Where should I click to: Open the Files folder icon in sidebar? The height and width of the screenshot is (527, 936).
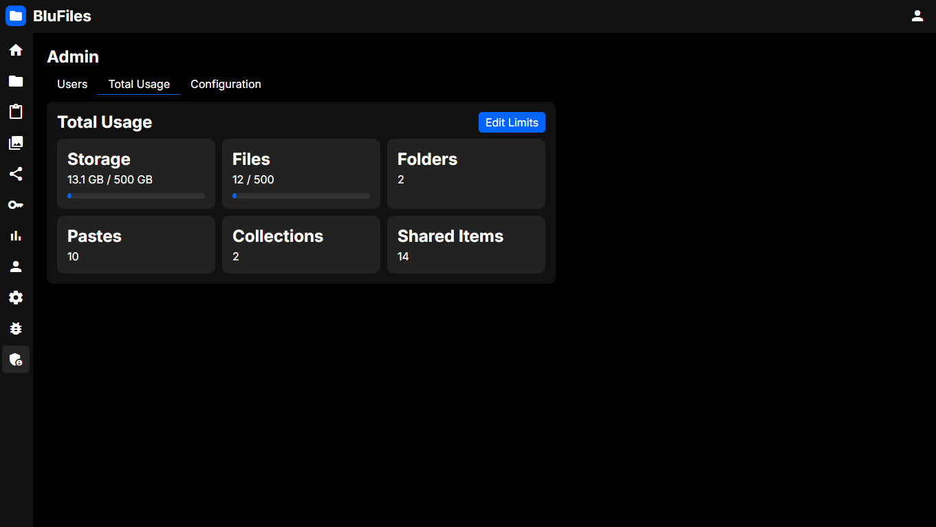16,81
